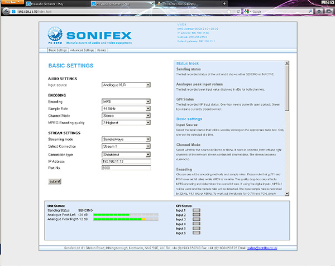Click the AUDIO SETTINGS section label
335x266 pixels.
point(63,79)
